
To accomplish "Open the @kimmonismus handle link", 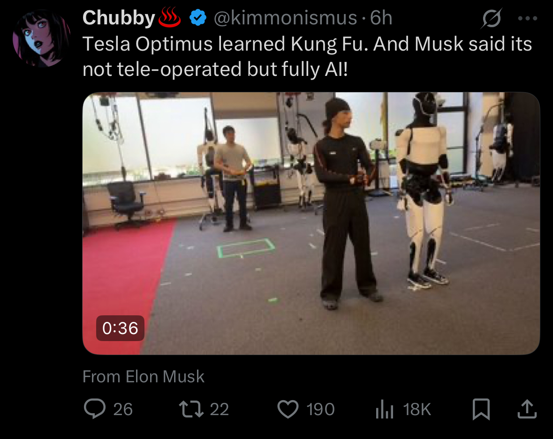I will (x=285, y=18).
